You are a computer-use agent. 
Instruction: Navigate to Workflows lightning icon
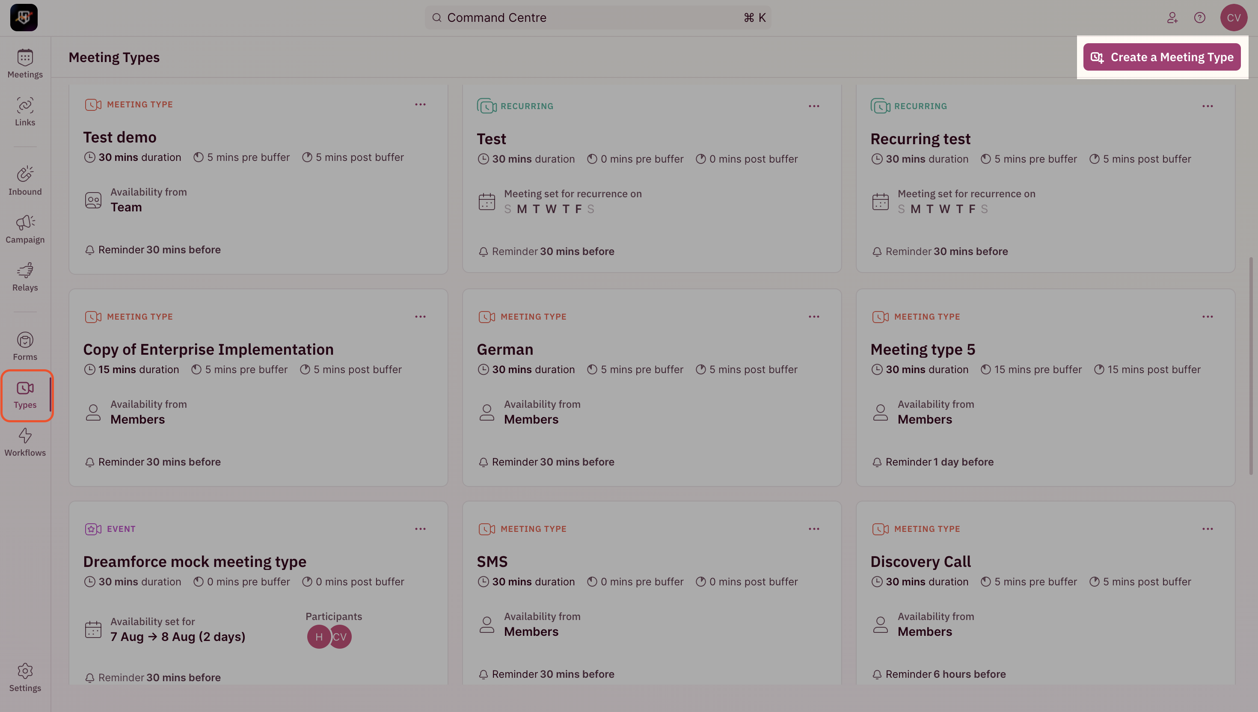pyautogui.click(x=25, y=435)
